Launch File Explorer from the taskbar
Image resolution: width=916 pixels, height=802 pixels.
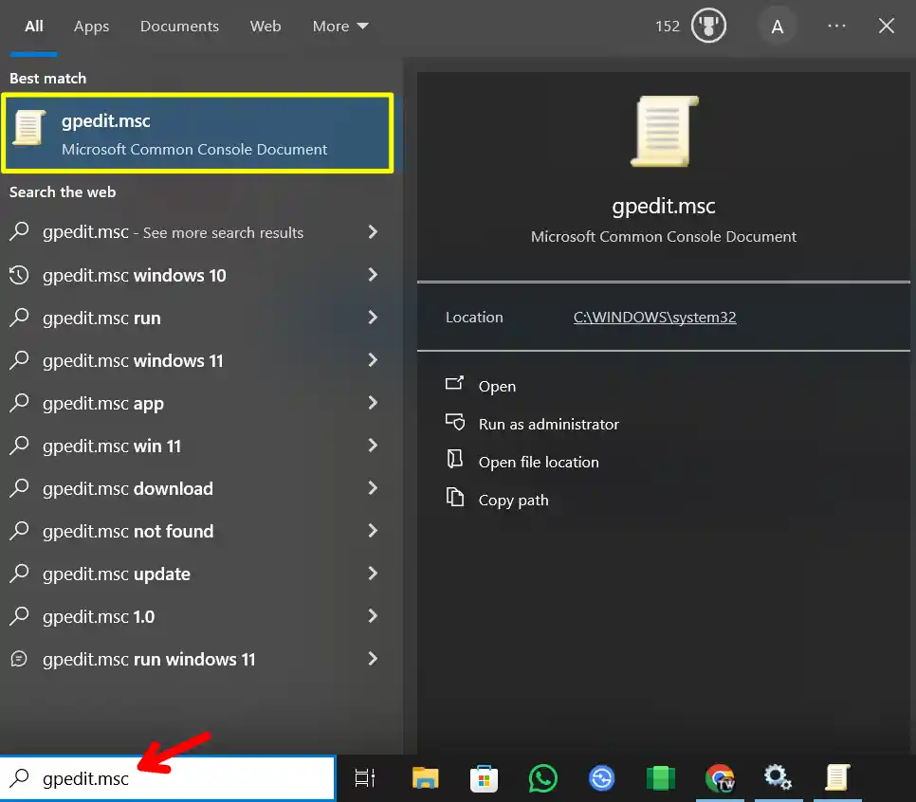[x=425, y=777]
